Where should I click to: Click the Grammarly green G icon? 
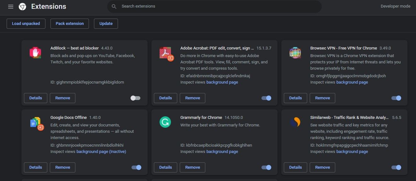click(x=165, y=122)
